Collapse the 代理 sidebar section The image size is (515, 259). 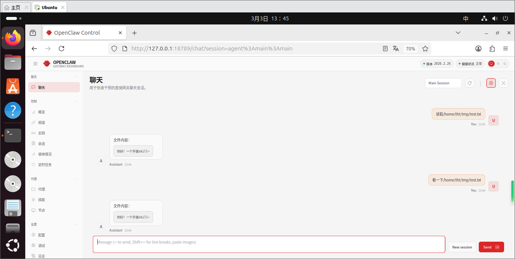click(77, 179)
